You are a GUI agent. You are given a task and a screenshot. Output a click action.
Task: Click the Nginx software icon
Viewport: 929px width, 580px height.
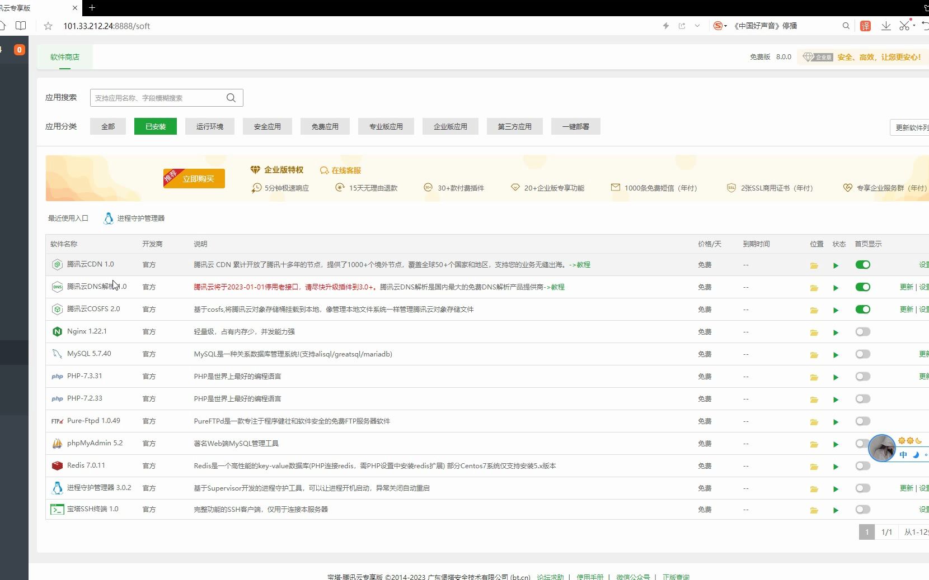tap(57, 331)
